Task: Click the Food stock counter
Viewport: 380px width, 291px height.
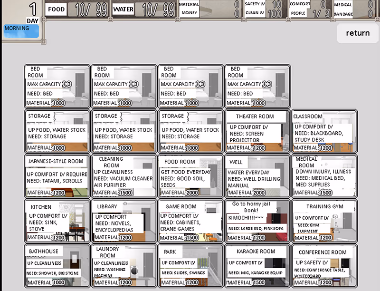Action: [x=77, y=9]
